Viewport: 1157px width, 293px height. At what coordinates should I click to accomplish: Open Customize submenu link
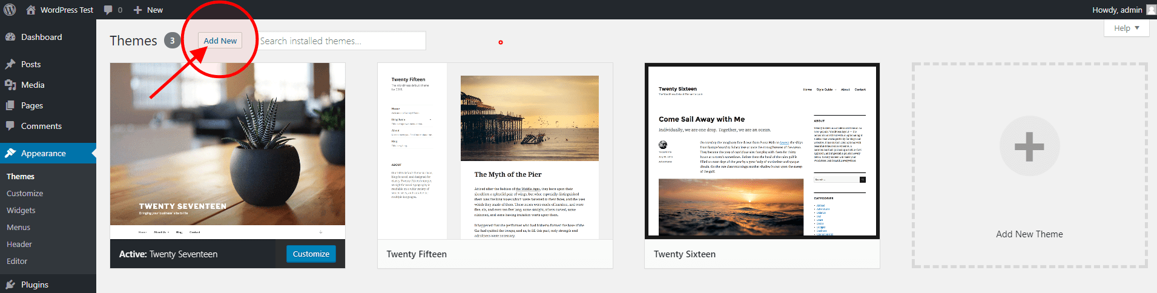pos(25,193)
